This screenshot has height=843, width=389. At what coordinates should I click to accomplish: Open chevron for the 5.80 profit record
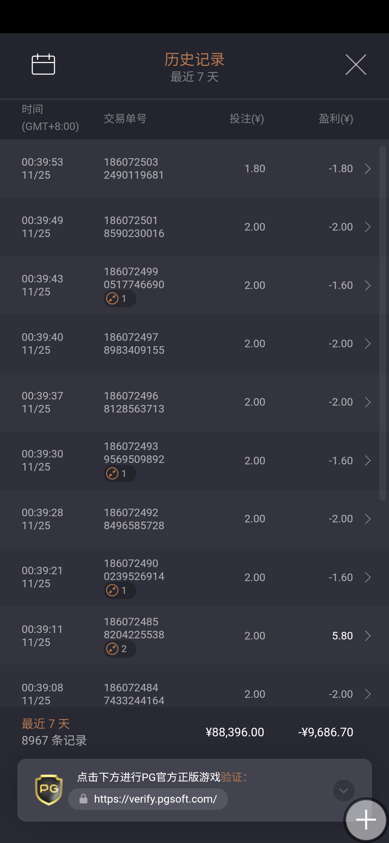click(368, 636)
